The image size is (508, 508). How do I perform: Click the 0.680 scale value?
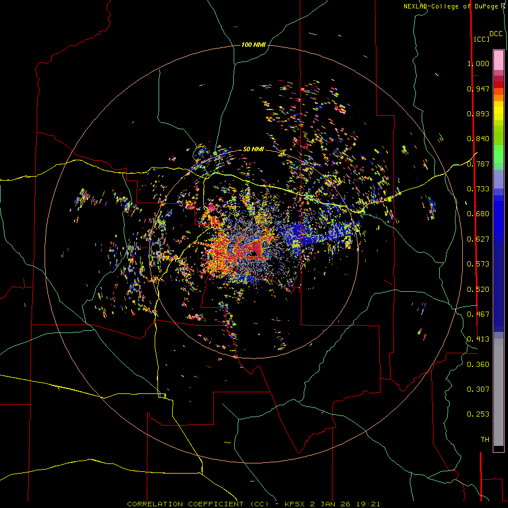(478, 214)
